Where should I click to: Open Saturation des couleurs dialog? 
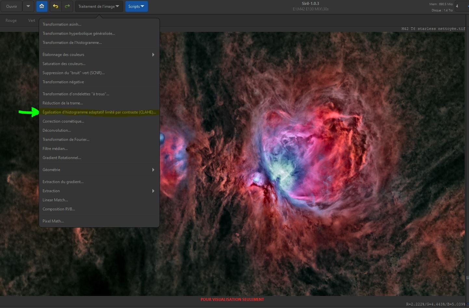(99, 64)
